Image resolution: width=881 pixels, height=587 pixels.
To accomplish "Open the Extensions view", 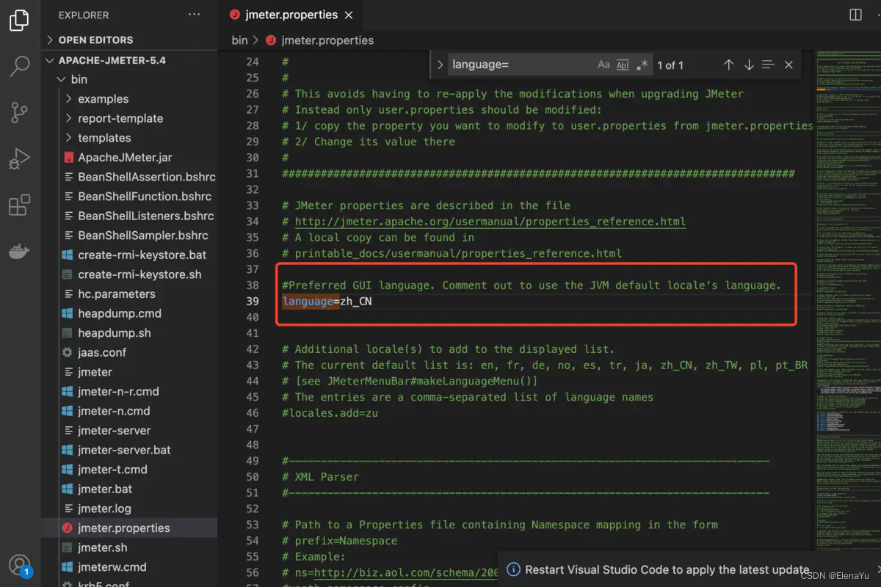I will click(20, 205).
